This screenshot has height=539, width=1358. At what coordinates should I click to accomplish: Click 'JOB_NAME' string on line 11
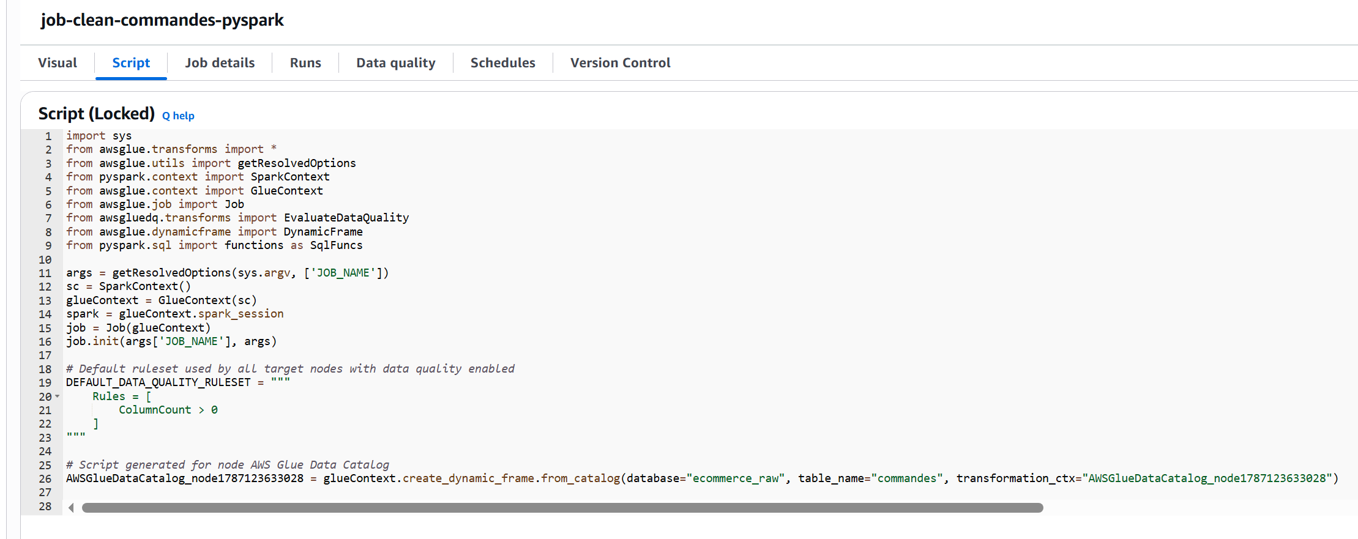(x=343, y=273)
